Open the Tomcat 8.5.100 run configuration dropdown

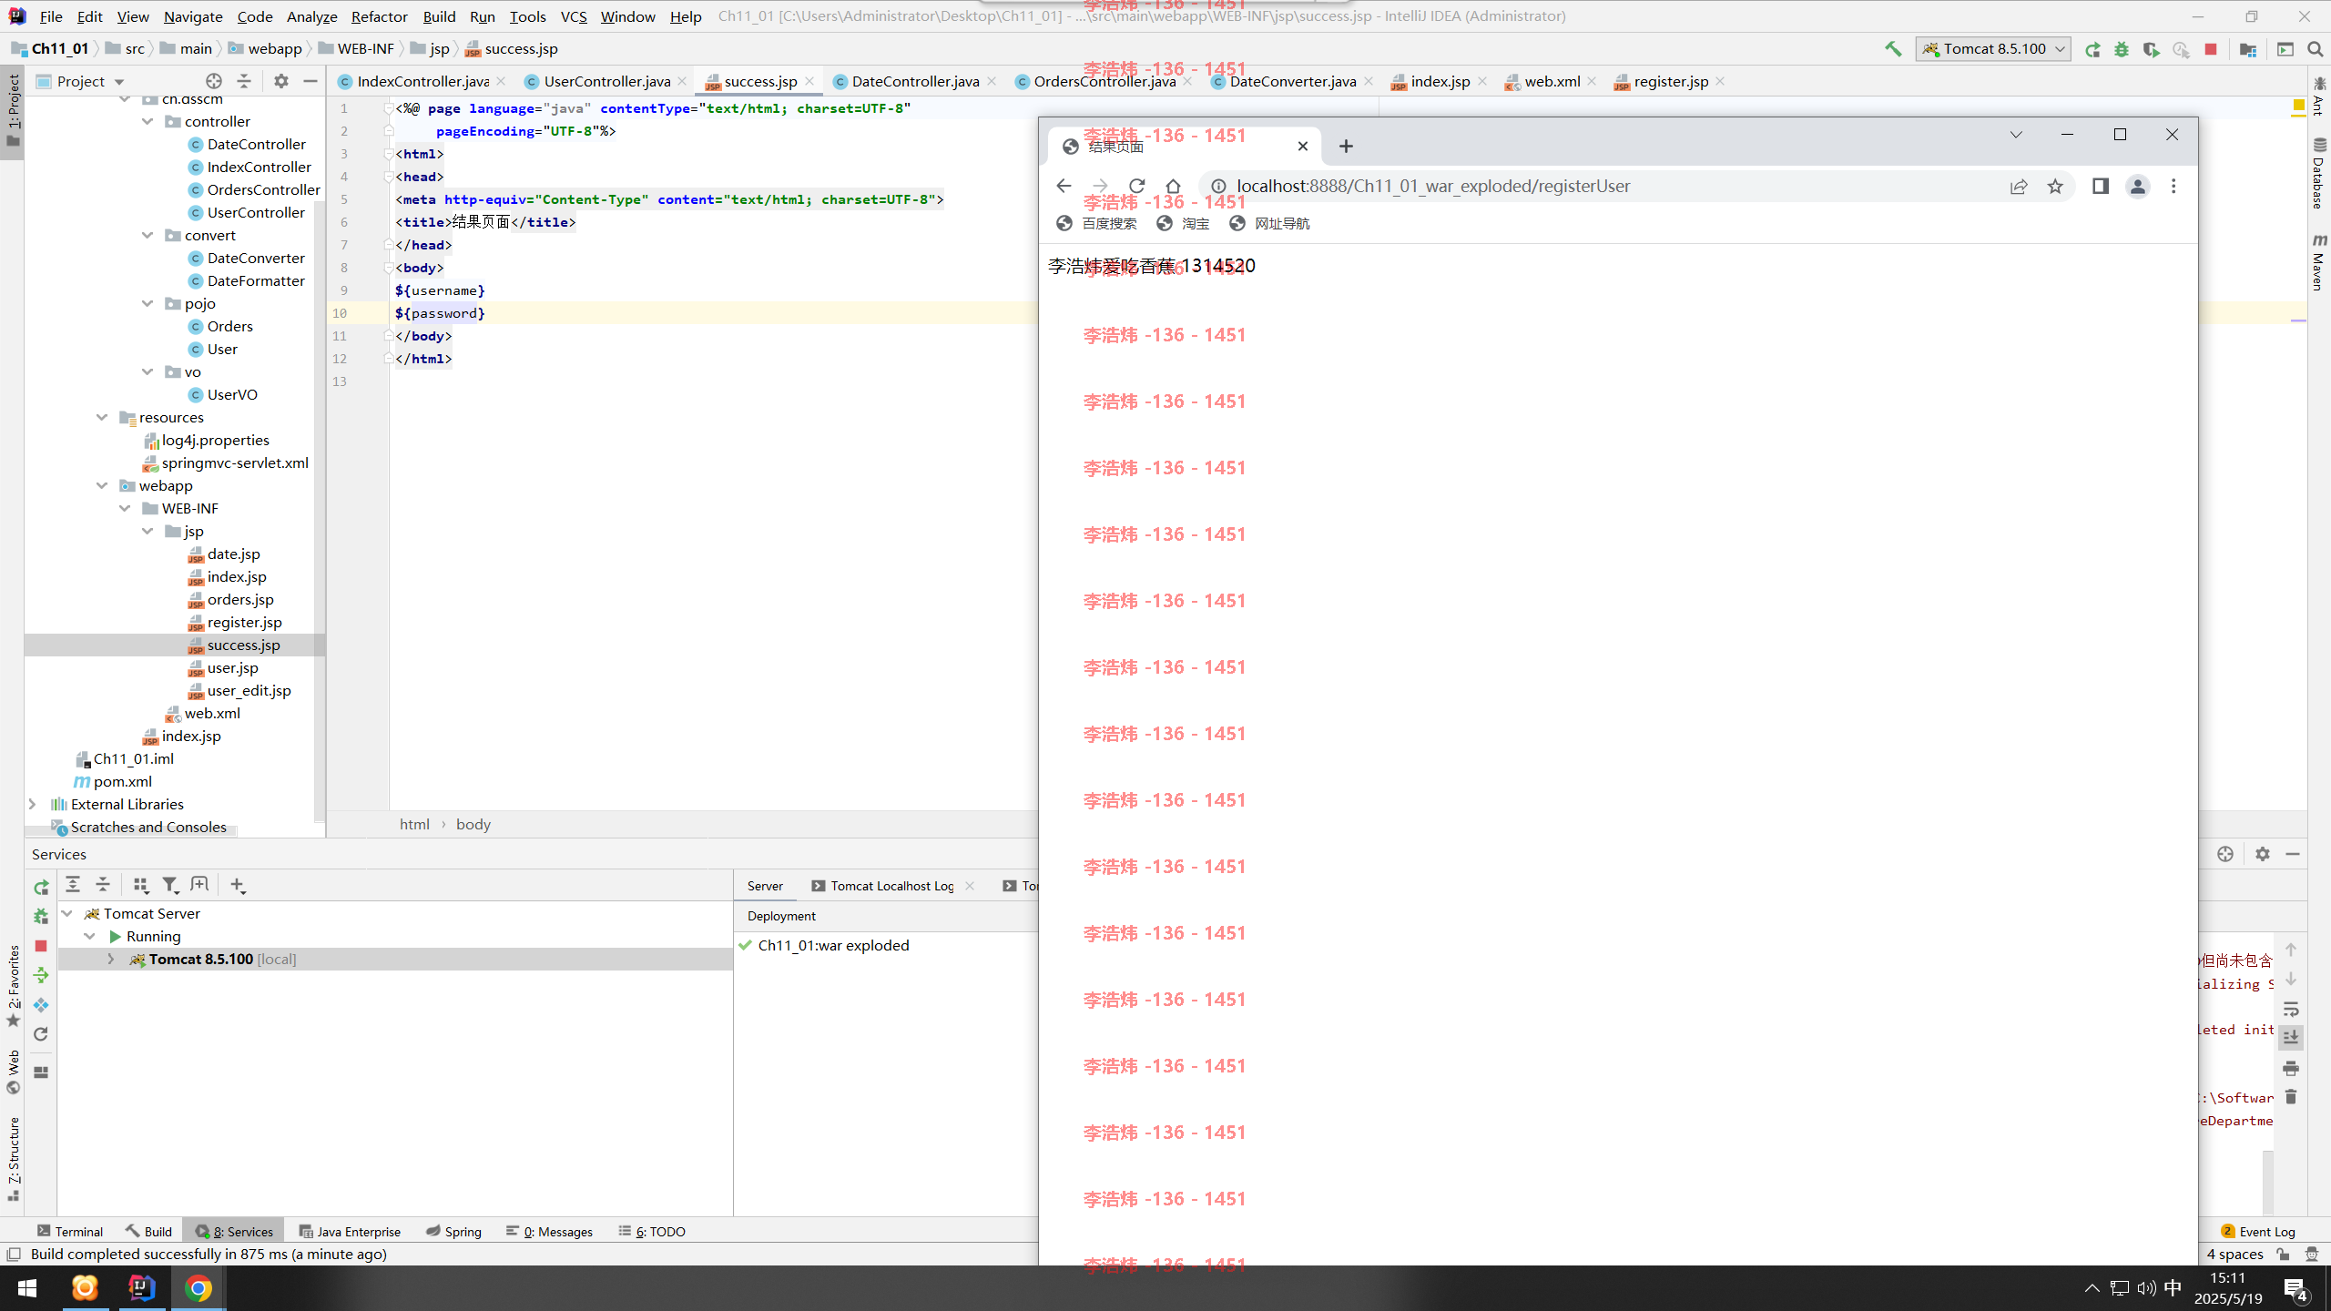[x=1993, y=49]
